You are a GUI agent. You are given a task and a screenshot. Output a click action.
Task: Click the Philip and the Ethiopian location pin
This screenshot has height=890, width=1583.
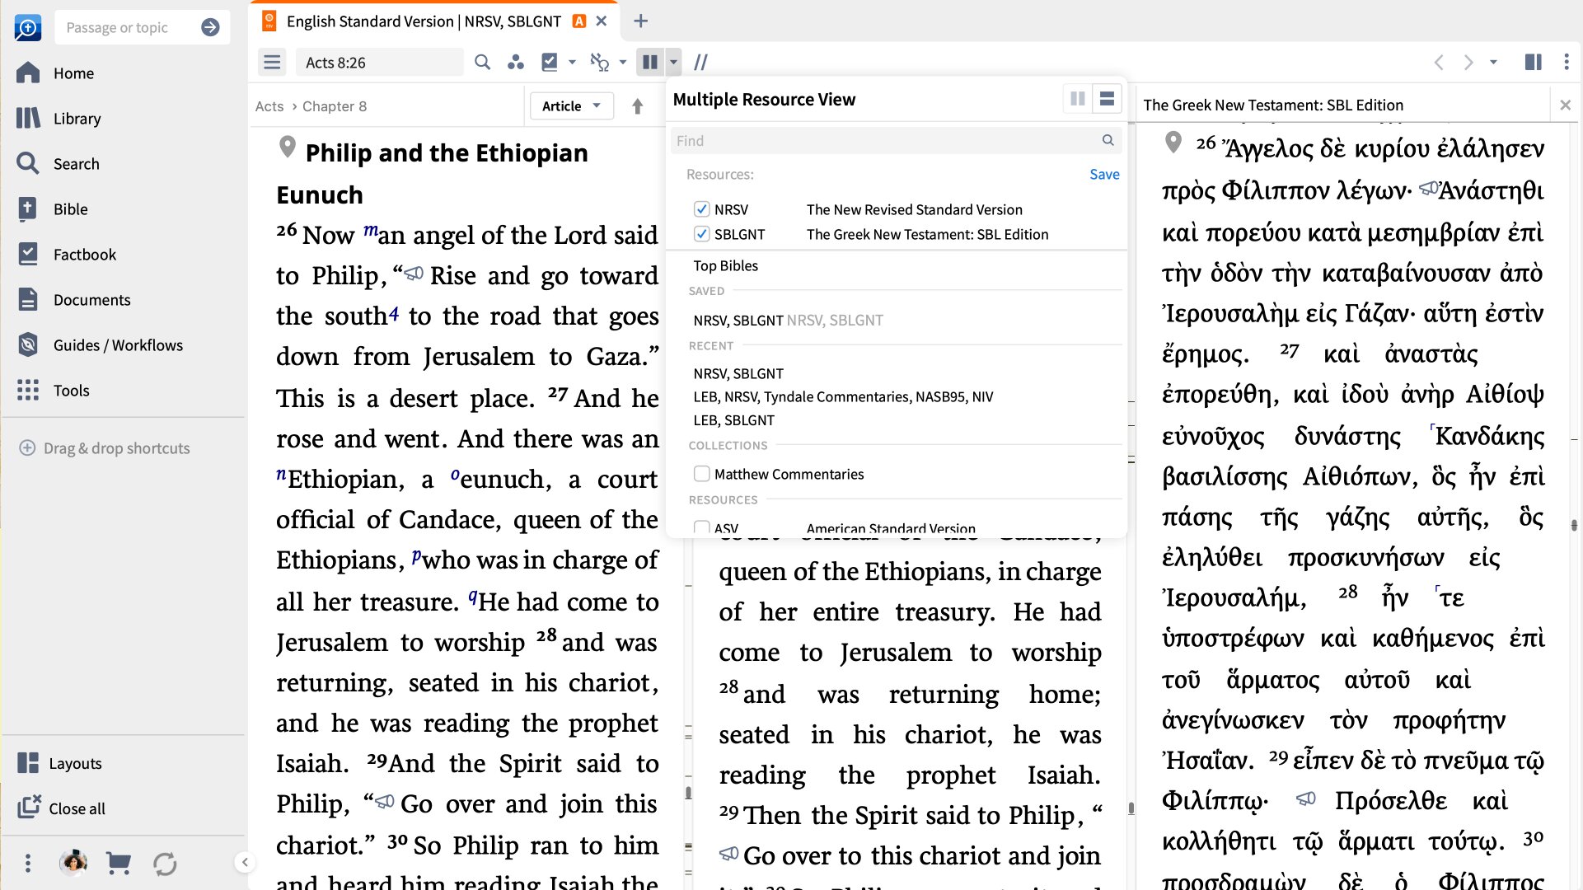(x=288, y=147)
